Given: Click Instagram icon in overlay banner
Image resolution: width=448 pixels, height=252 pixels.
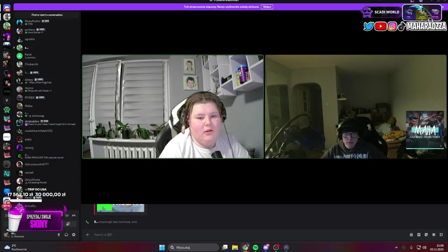Looking at the screenshot, I should pos(392,26).
